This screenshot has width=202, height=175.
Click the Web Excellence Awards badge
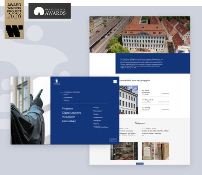click(49, 11)
